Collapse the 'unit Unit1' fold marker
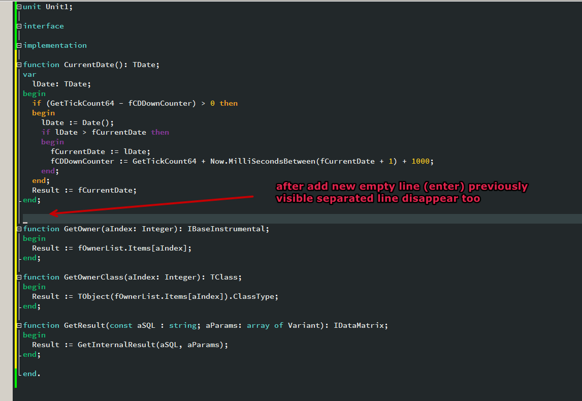This screenshot has height=401, width=582. coord(19,7)
